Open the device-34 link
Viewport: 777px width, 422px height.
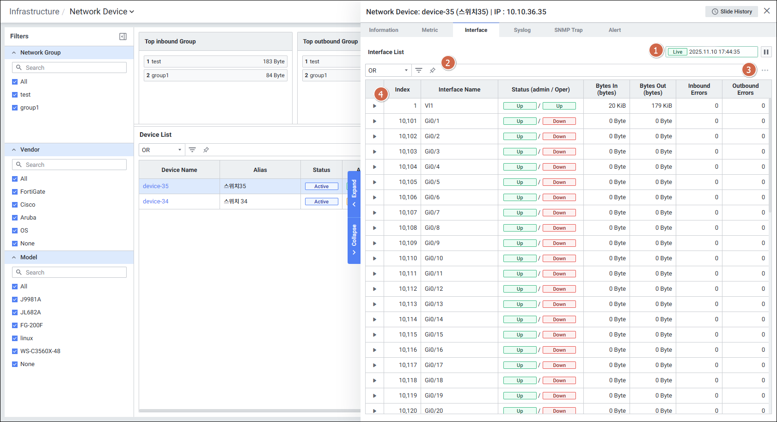pyautogui.click(x=156, y=202)
